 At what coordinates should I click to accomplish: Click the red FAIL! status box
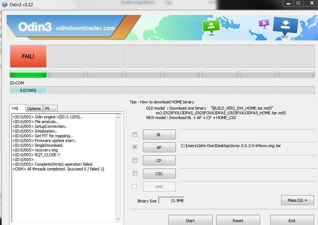28,56
